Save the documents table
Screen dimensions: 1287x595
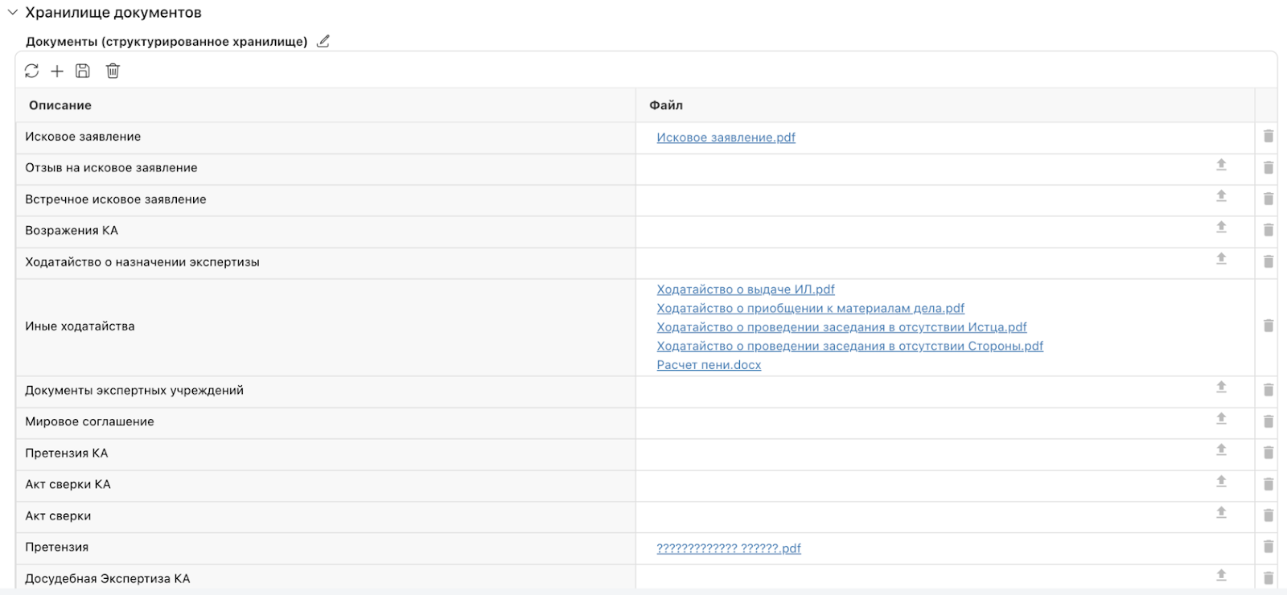coord(83,71)
